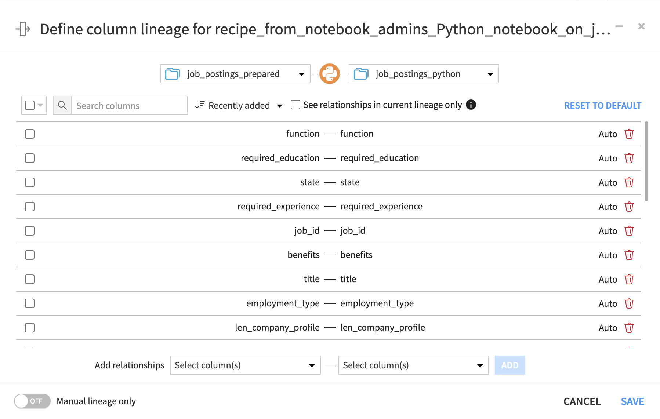
Task: Open the right Select column(s) dropdown
Action: click(414, 365)
